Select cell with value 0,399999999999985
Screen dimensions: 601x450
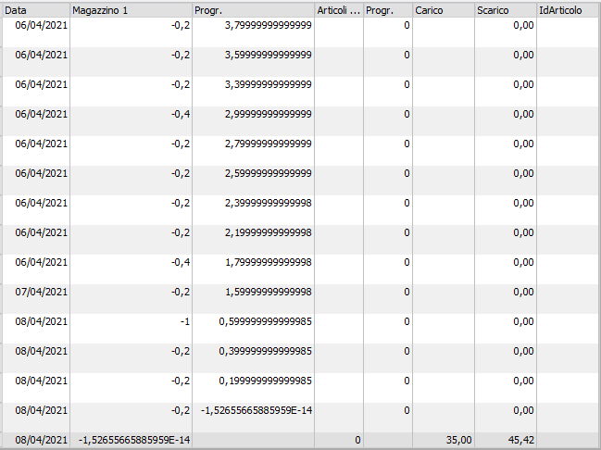click(x=254, y=358)
